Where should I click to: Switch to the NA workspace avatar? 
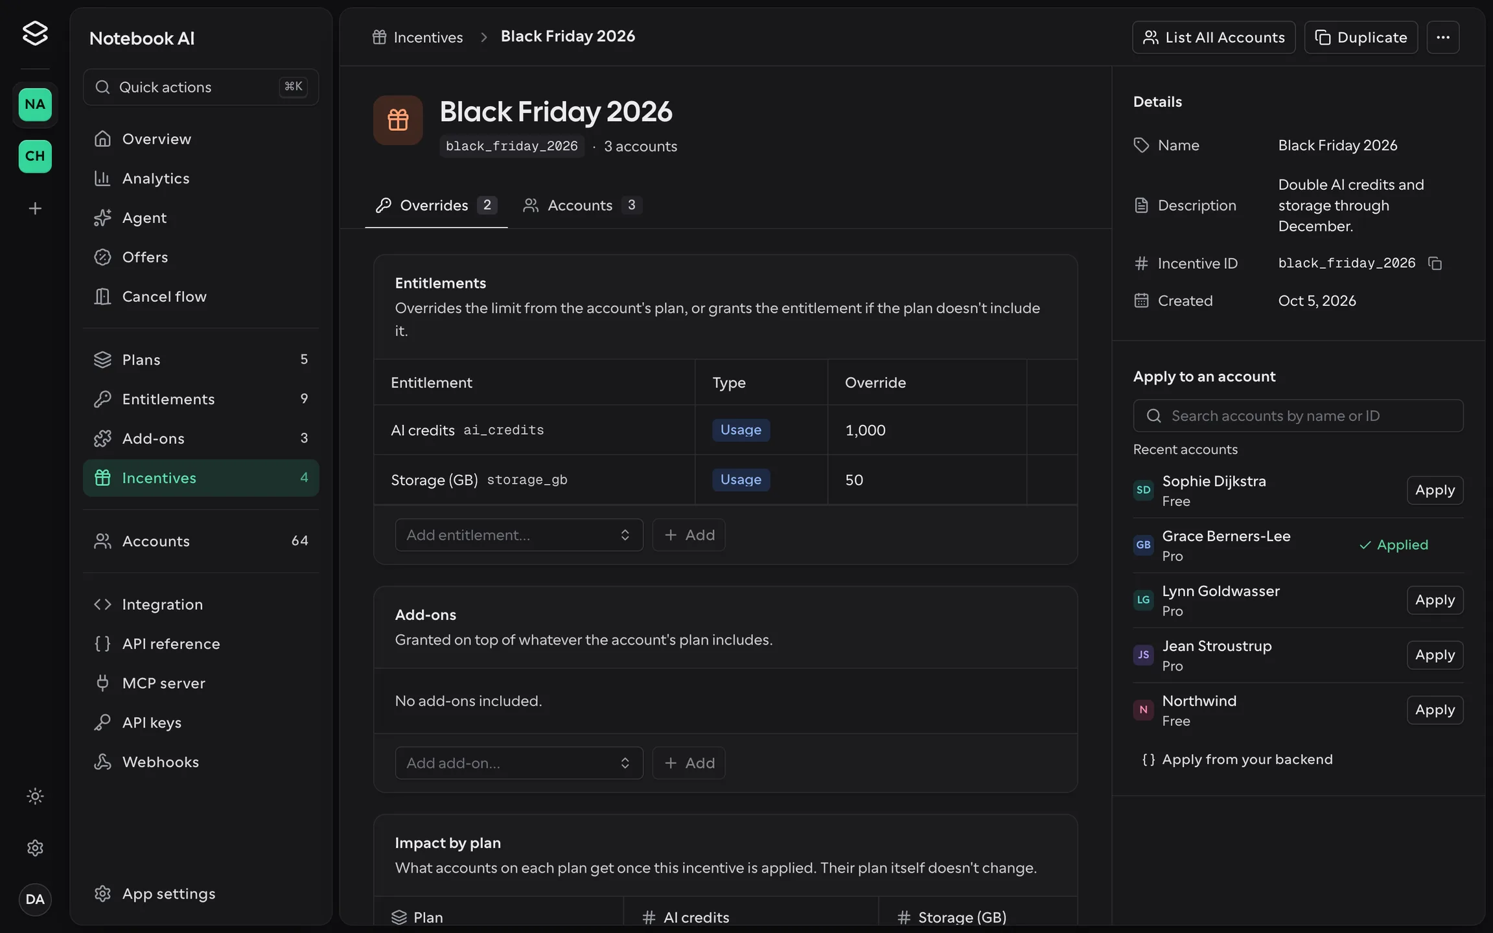click(35, 104)
